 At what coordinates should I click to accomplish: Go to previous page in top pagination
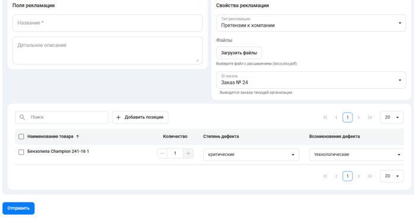coord(336,117)
